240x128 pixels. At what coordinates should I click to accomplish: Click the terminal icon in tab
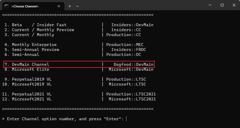(x=6, y=6)
